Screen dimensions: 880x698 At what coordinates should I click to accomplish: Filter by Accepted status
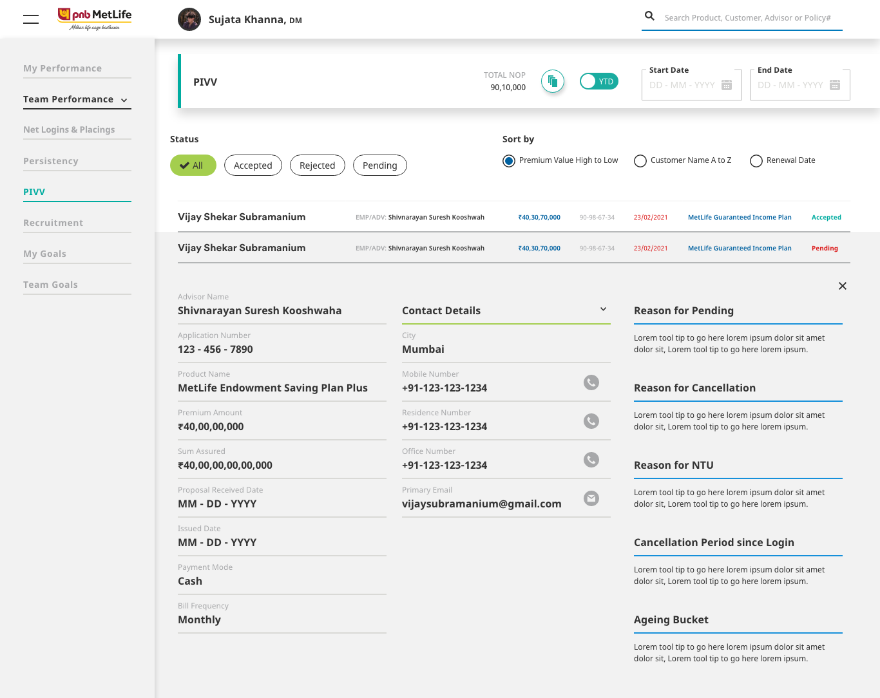pos(253,165)
